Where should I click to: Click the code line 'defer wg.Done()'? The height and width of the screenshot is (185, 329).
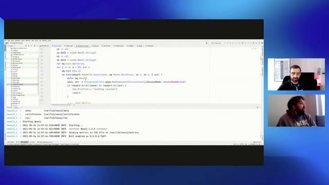tap(77, 78)
